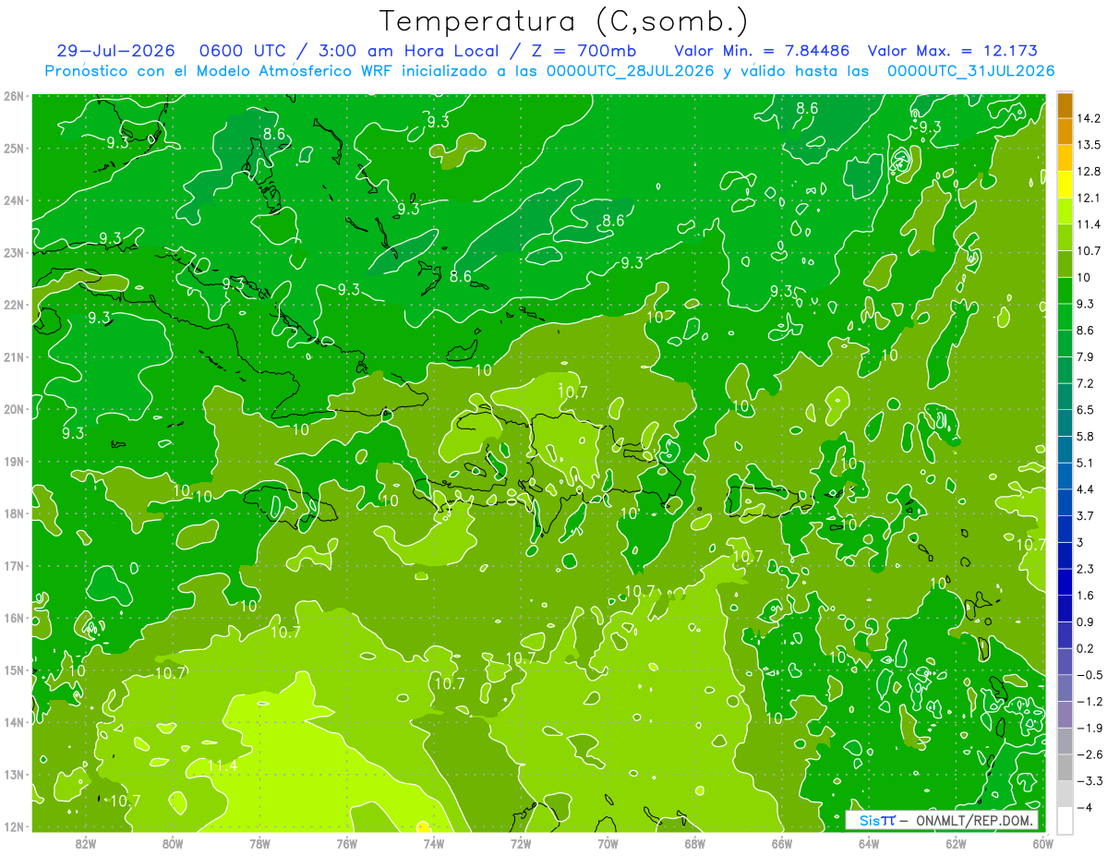Click the "11.4" contour label on the map

[x=223, y=766]
